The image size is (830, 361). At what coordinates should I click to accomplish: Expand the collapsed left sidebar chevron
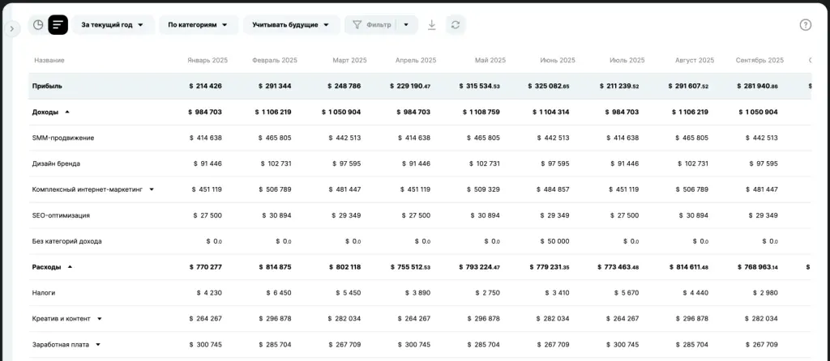point(11,28)
